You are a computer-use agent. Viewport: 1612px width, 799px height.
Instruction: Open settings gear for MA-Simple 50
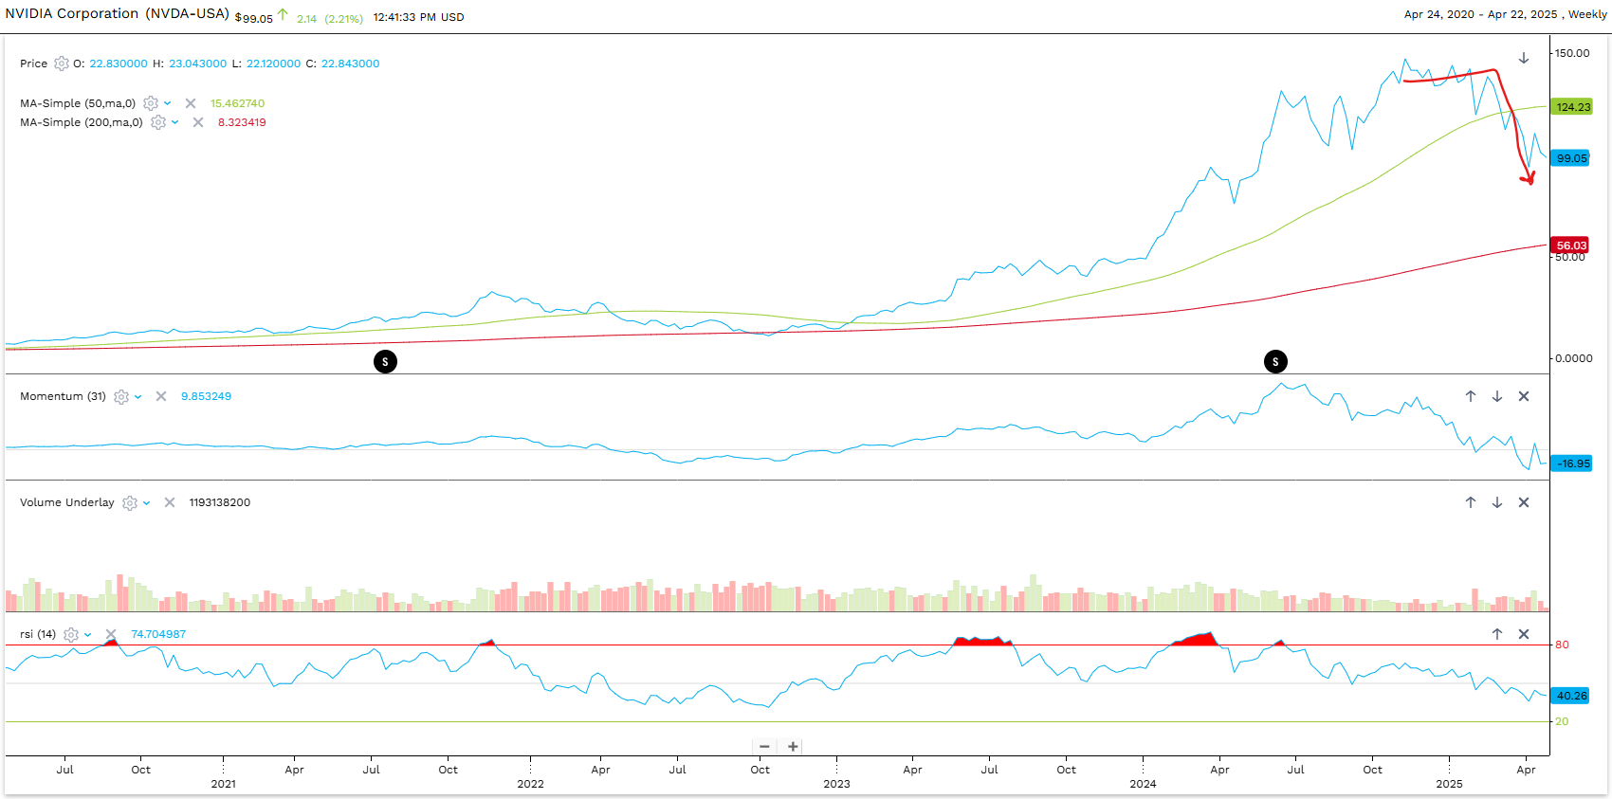point(151,103)
